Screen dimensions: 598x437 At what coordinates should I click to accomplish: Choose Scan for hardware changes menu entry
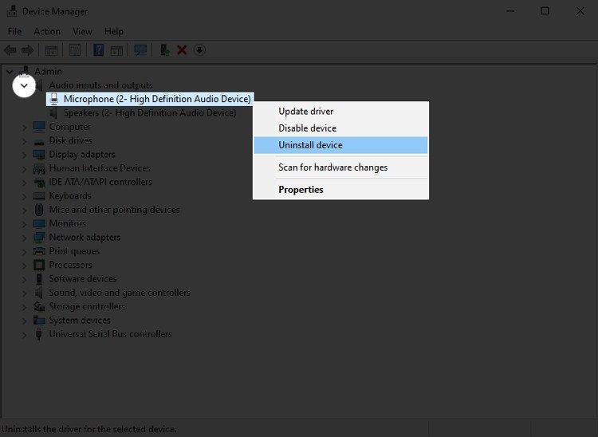pos(340,167)
